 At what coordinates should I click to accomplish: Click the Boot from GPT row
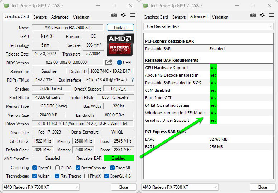[208, 98]
